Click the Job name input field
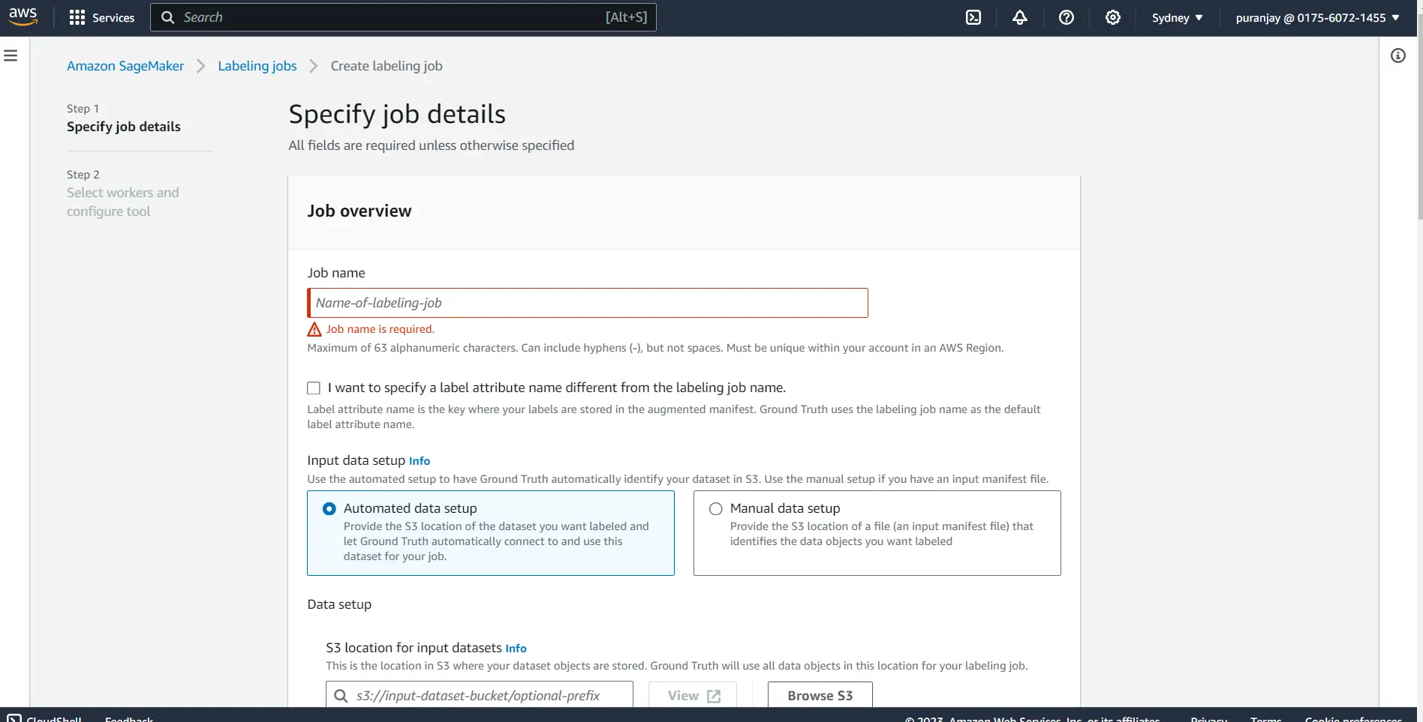Image resolution: width=1423 pixels, height=722 pixels. pyautogui.click(x=588, y=303)
